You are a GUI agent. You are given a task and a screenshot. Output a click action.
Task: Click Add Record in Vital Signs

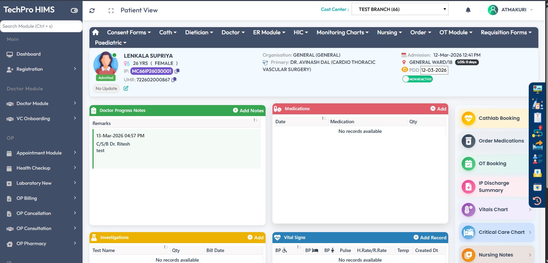tap(430, 238)
